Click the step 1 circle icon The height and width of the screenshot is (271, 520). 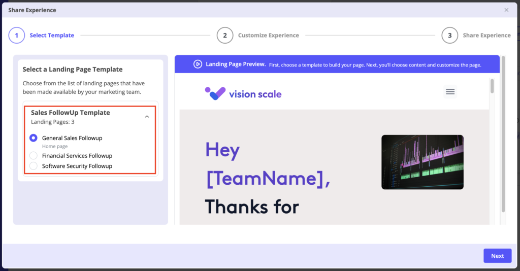point(16,36)
